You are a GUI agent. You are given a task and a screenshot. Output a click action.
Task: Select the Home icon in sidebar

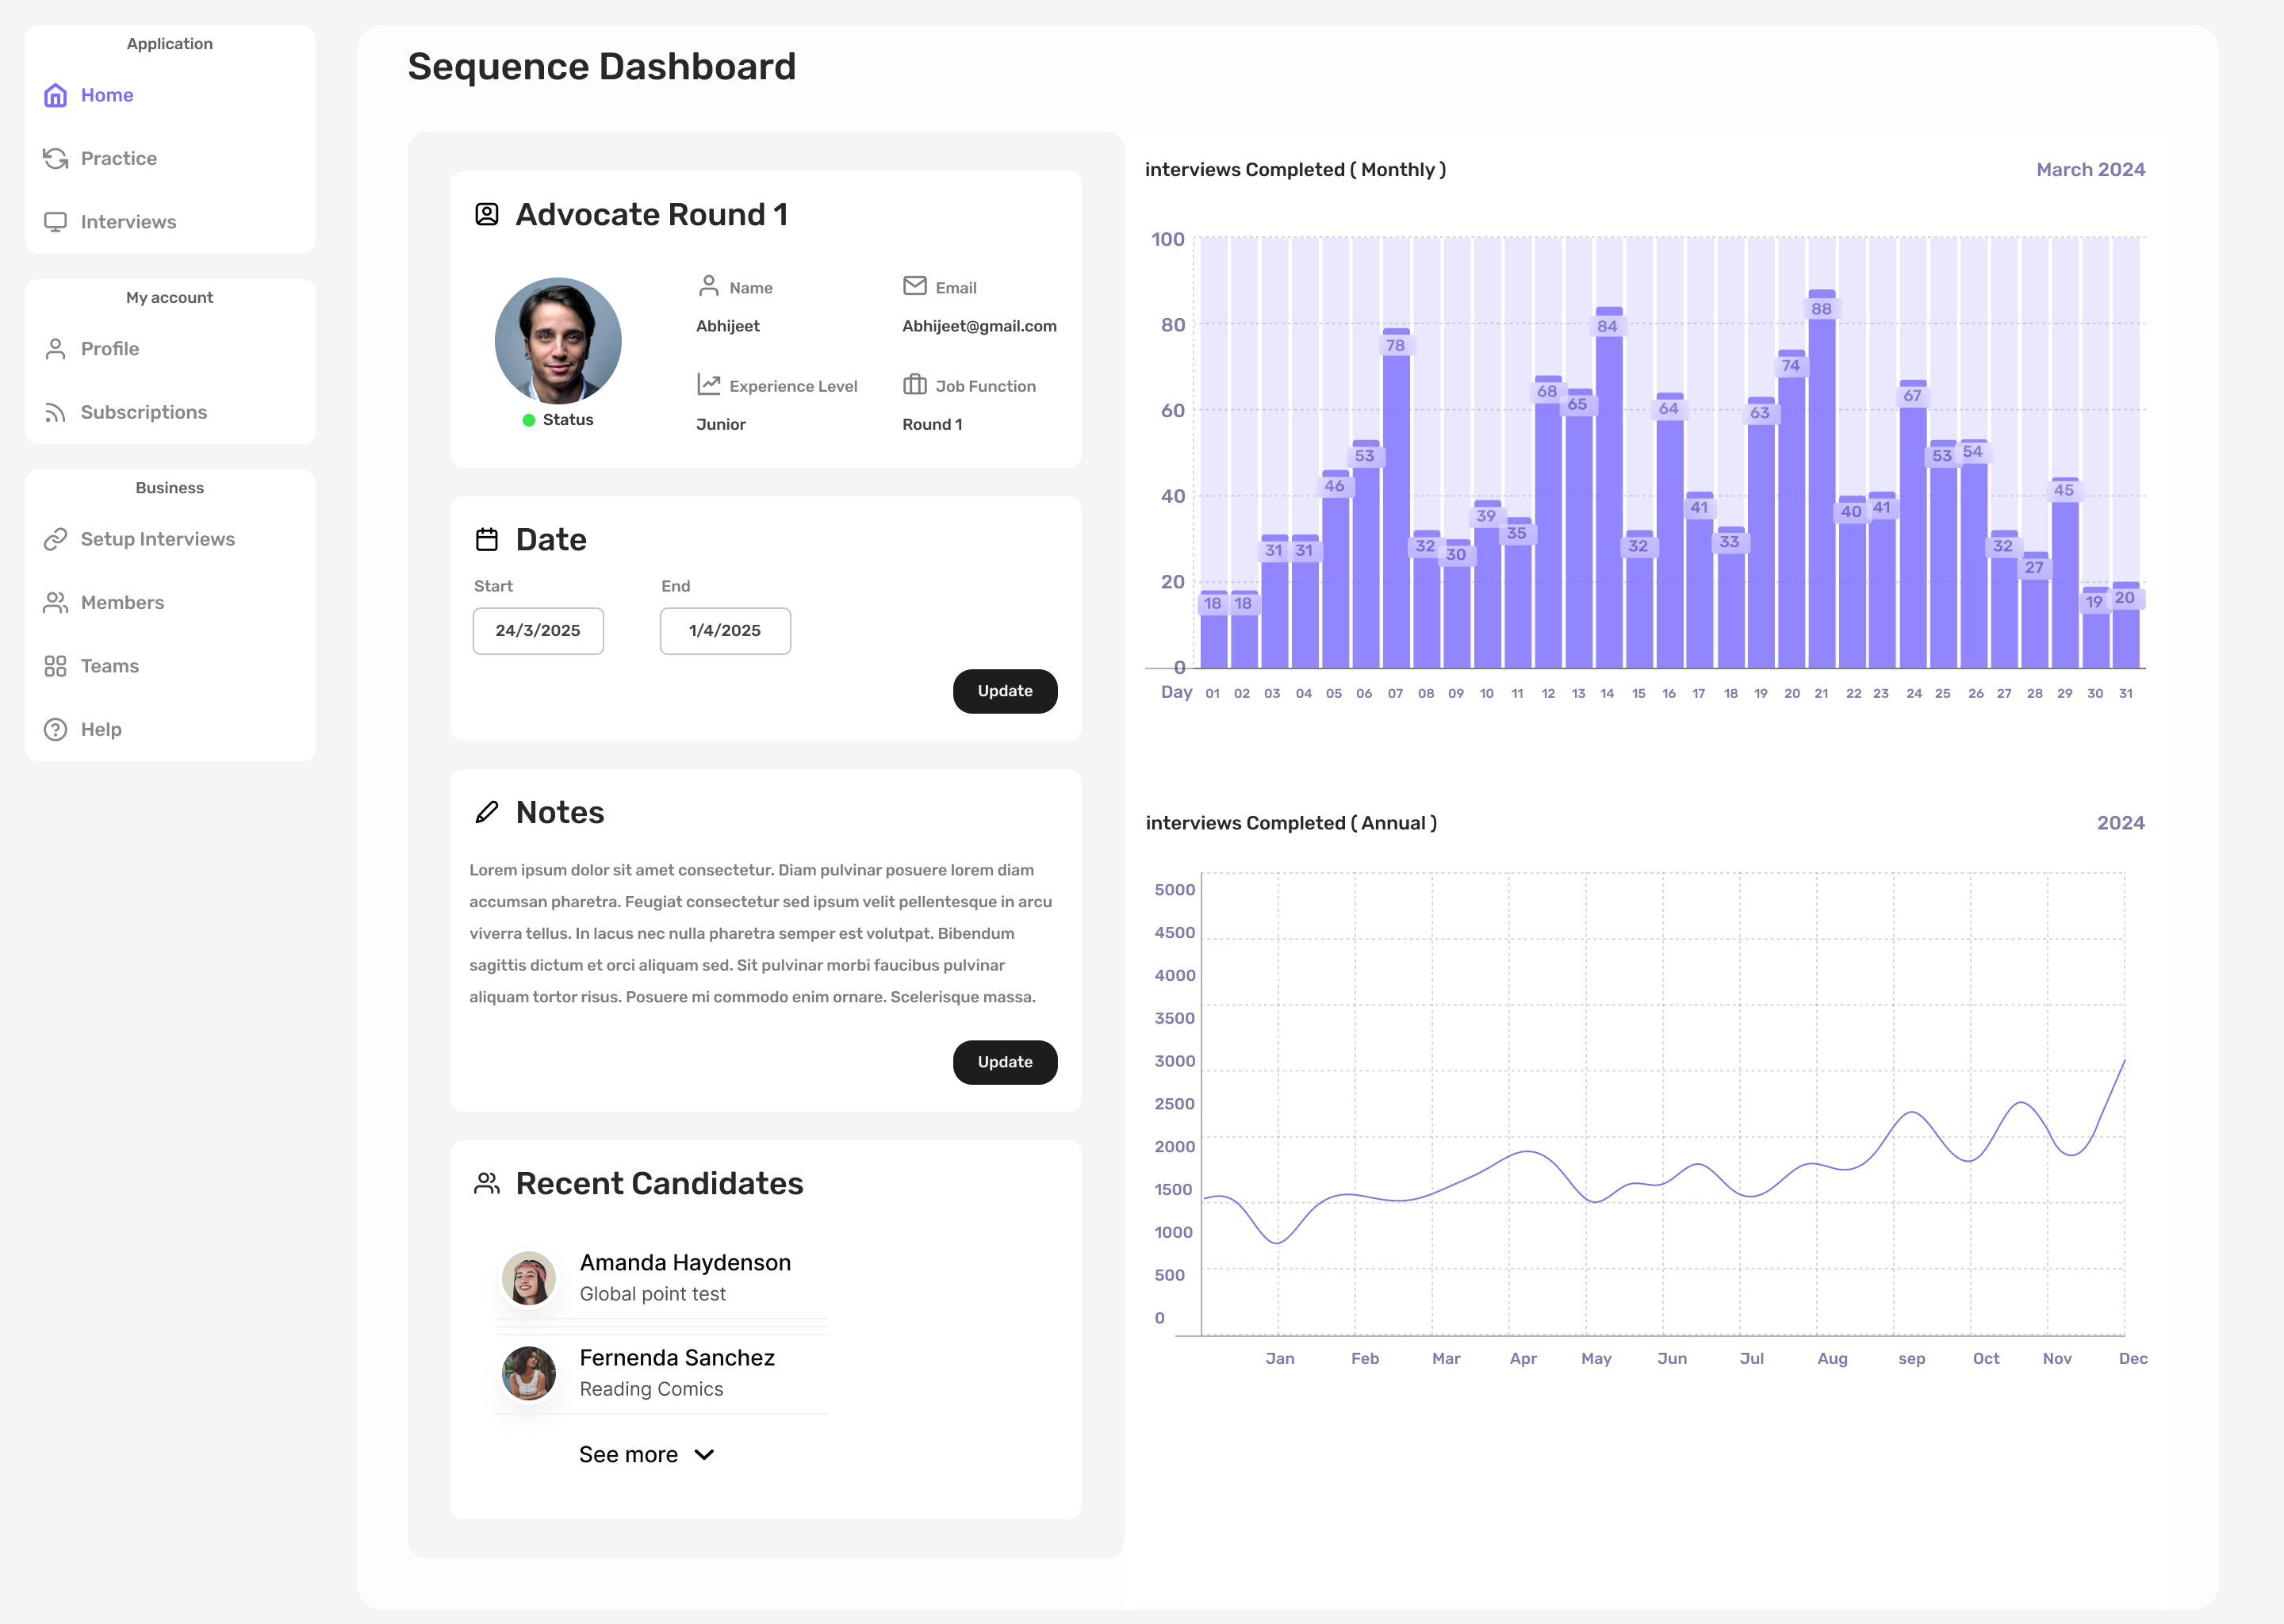[55, 95]
